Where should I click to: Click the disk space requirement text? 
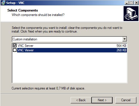point(48,88)
